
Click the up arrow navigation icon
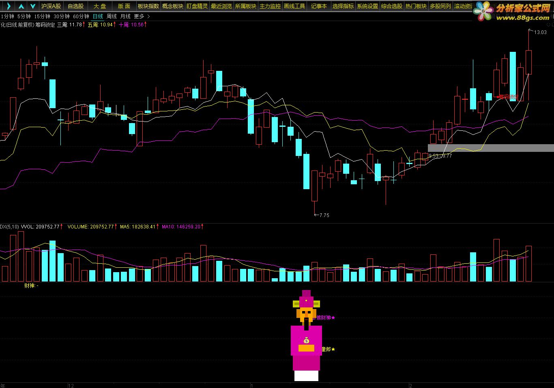click(21, 6)
